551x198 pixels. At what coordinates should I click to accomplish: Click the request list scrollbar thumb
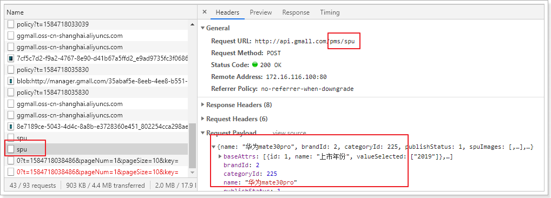[193, 146]
